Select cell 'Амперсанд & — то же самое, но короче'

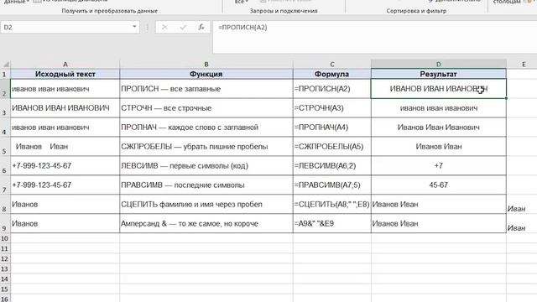click(x=206, y=224)
